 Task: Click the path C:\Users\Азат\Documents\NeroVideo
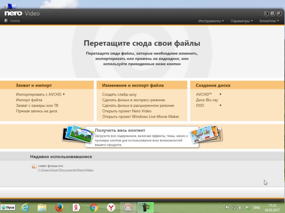click(66, 170)
